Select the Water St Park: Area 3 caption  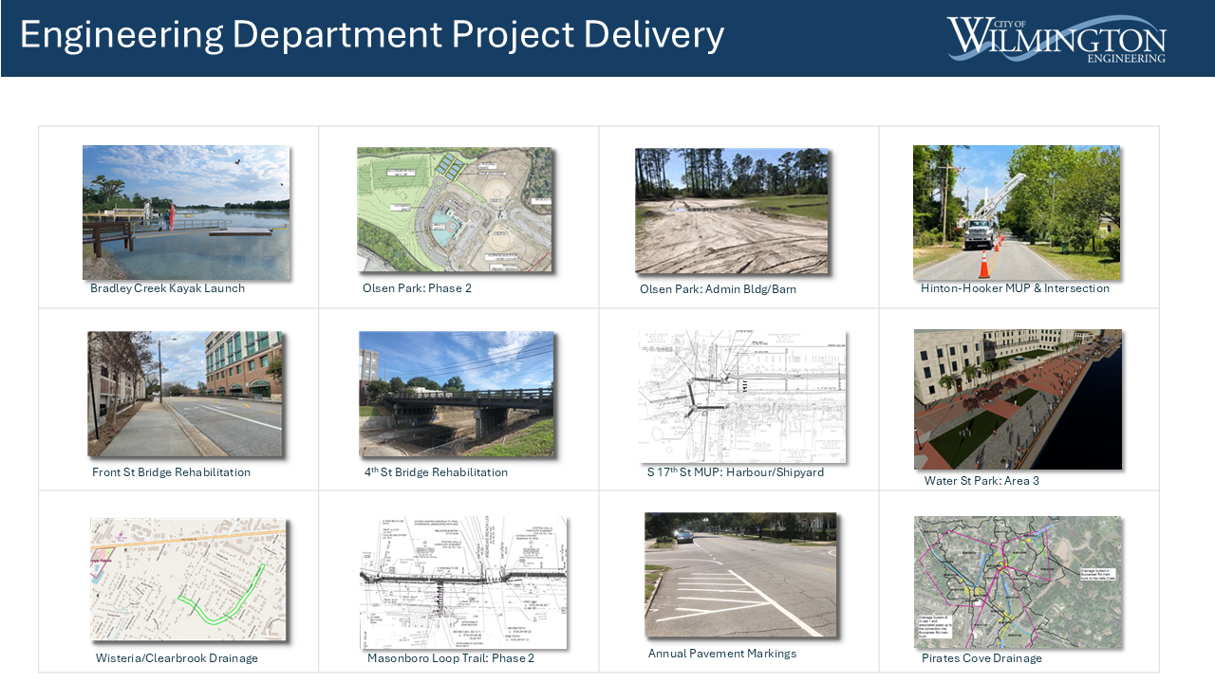pos(981,480)
